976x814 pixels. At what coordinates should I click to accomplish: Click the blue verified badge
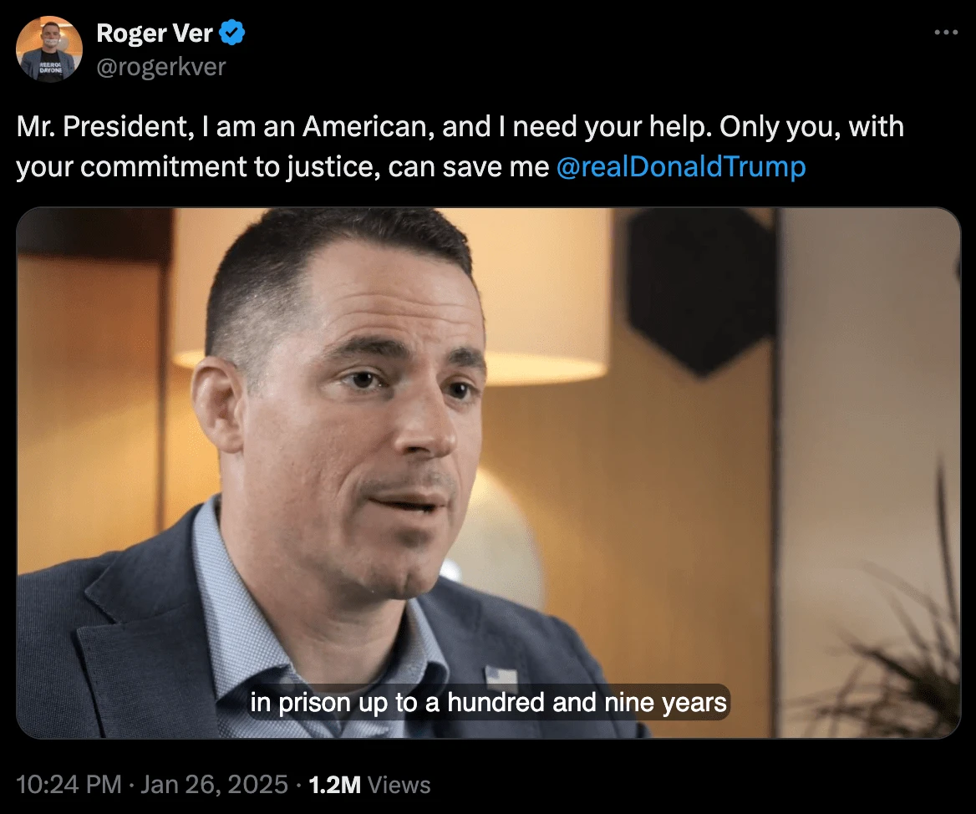pos(232,33)
